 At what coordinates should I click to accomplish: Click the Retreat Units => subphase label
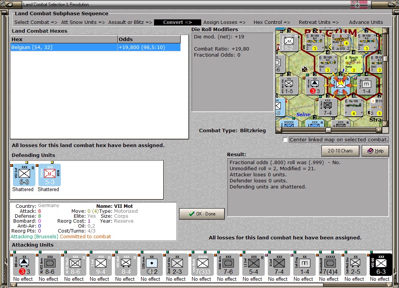[x=319, y=22]
